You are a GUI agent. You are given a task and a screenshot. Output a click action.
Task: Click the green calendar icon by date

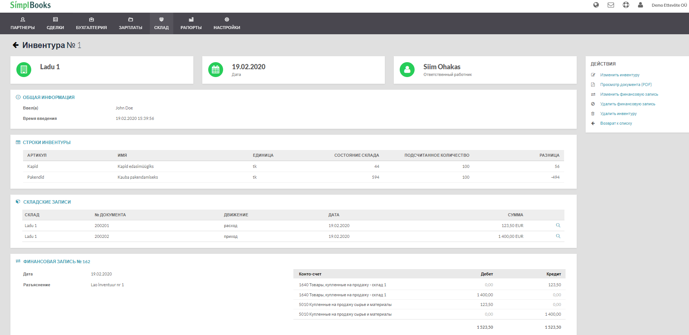[x=216, y=70]
